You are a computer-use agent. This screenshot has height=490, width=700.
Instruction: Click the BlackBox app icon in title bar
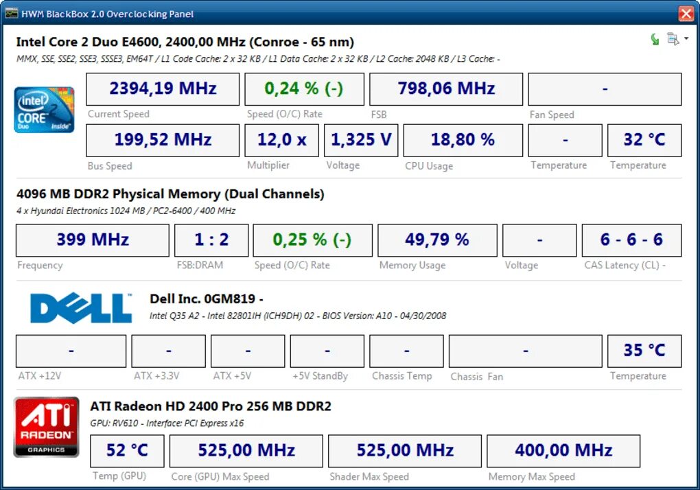[12, 14]
